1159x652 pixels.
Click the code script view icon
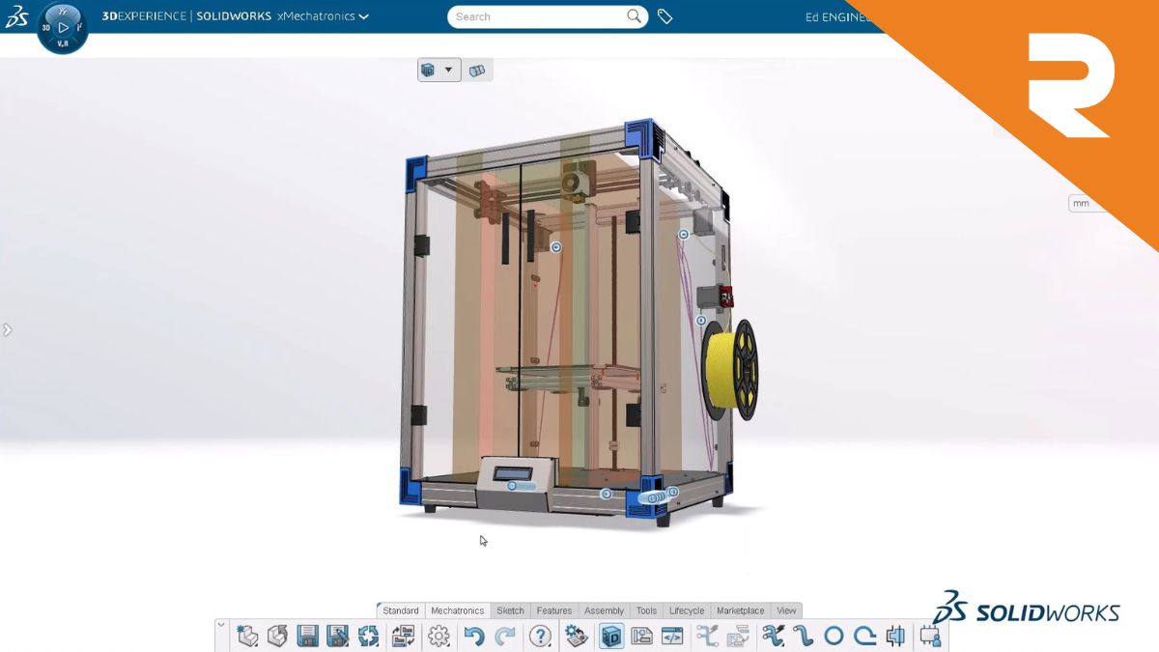click(x=672, y=636)
